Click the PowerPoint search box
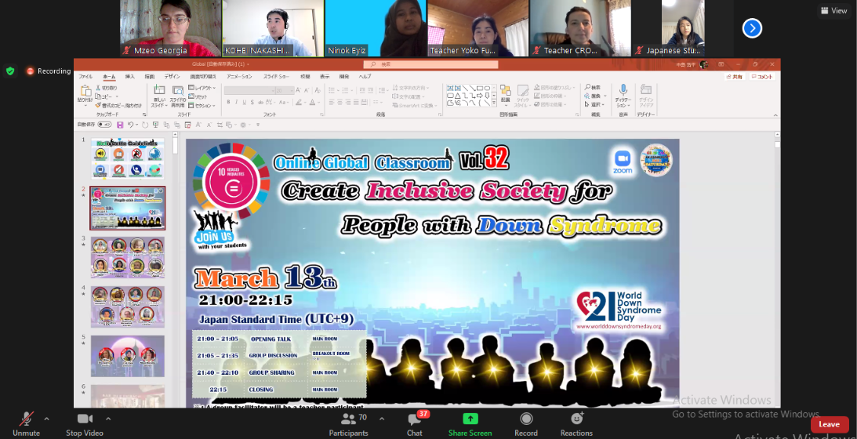This screenshot has height=439, width=857. click(x=431, y=64)
